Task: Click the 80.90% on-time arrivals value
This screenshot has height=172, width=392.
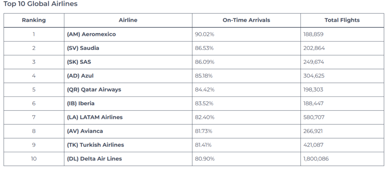Action: pyautogui.click(x=205, y=159)
